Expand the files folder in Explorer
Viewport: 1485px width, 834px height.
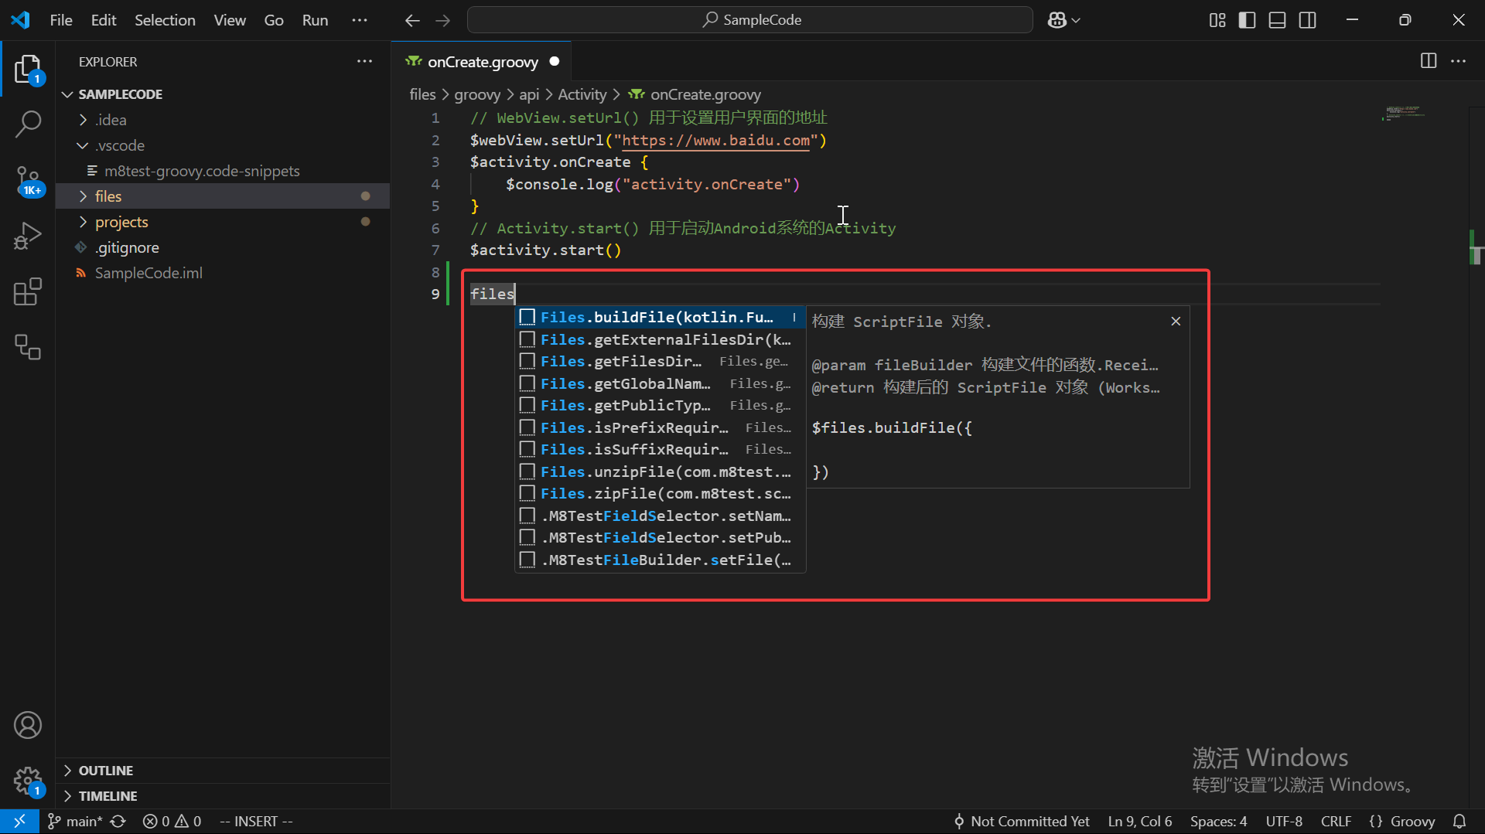point(108,196)
